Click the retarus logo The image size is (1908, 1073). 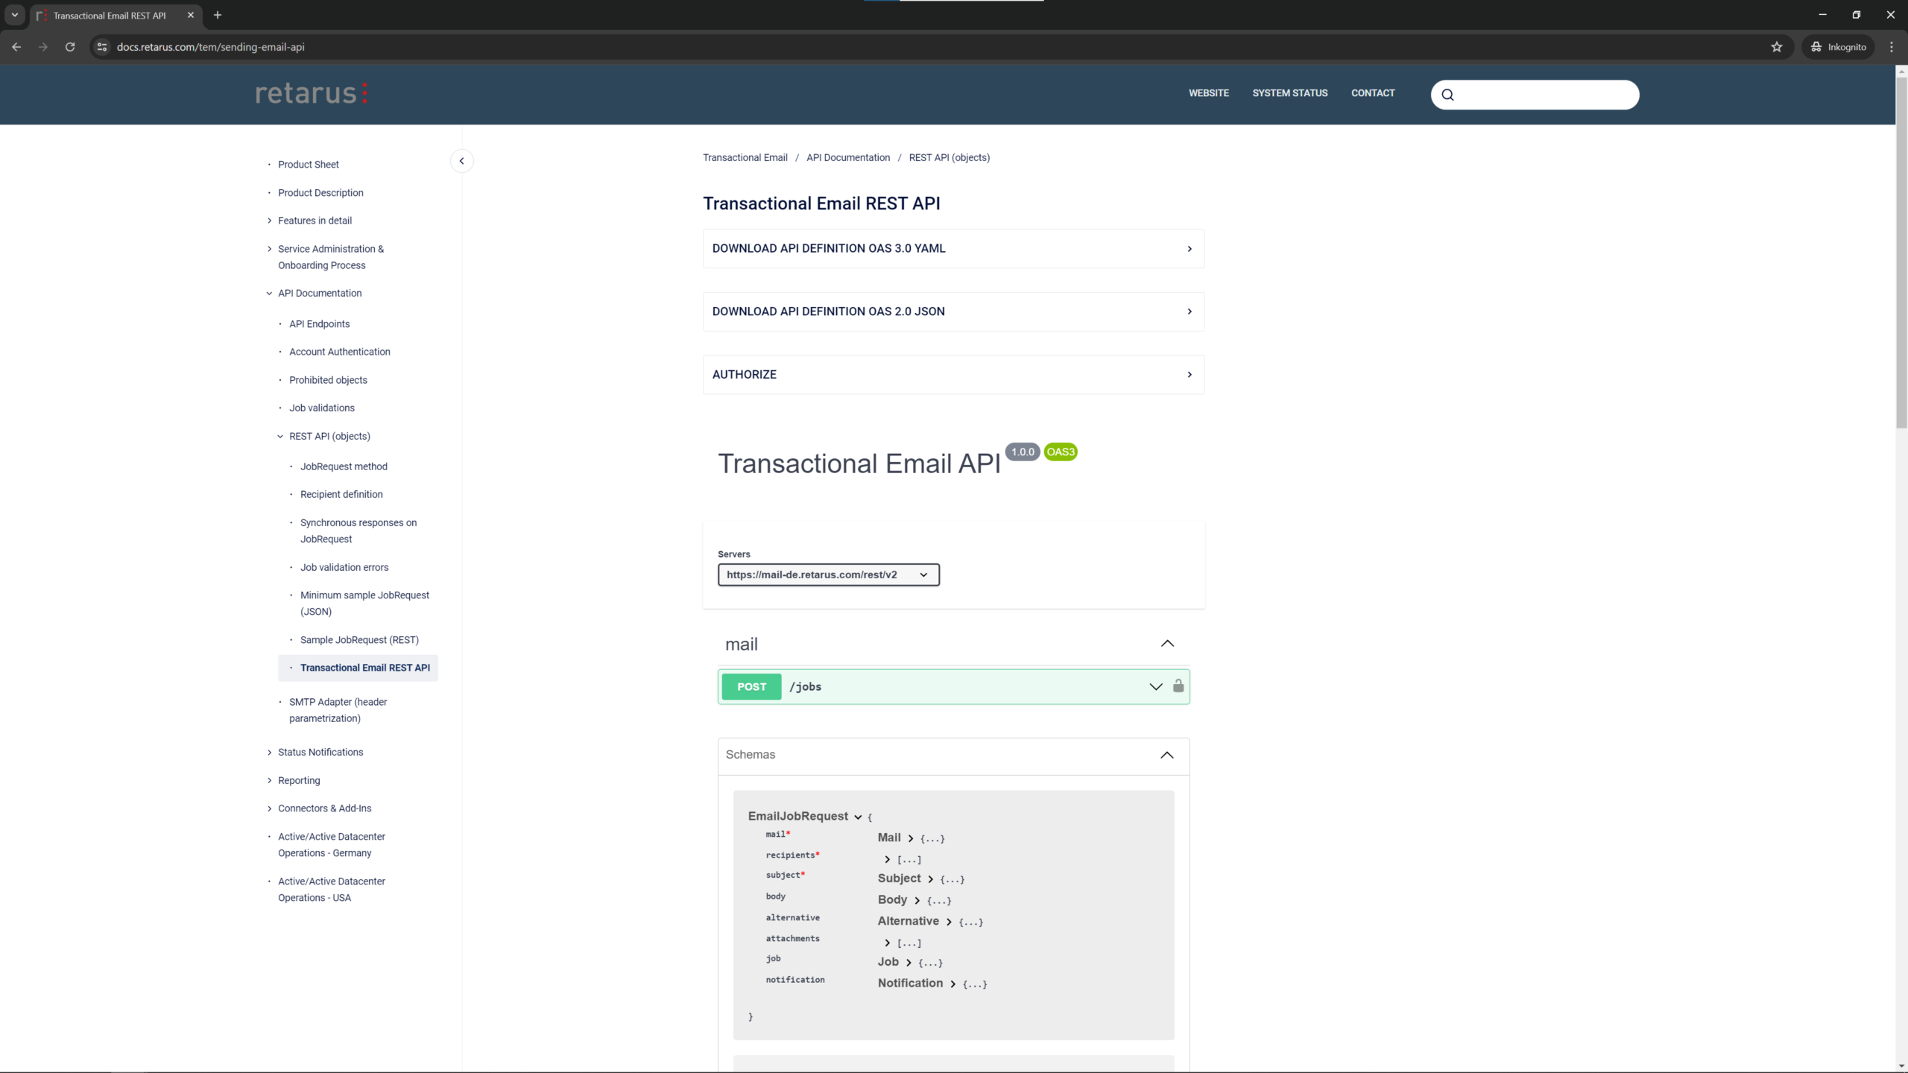[312, 93]
